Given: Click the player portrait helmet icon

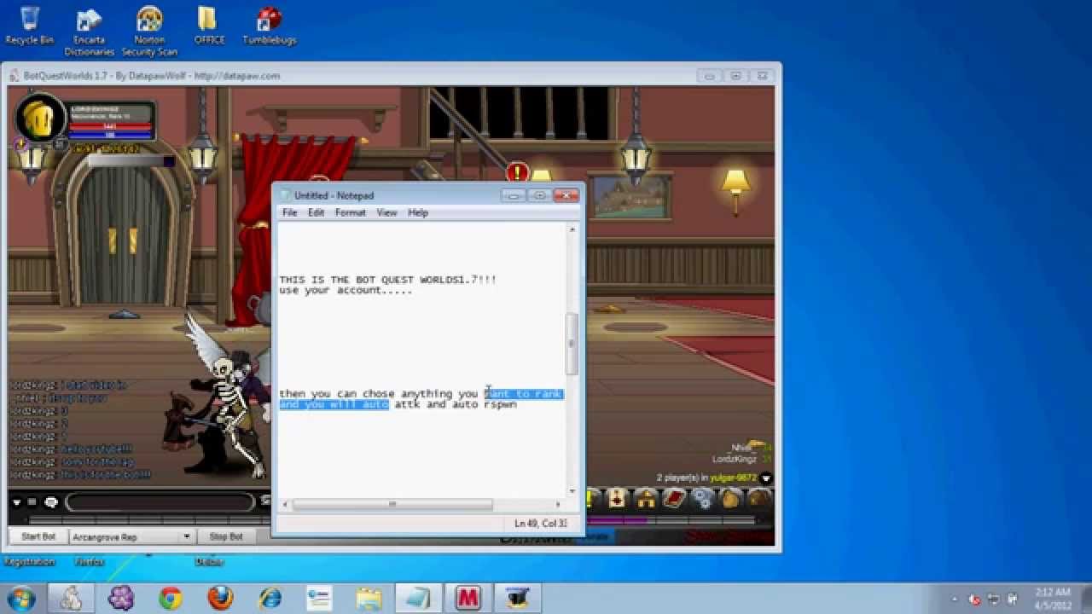Looking at the screenshot, I should coord(39,119).
